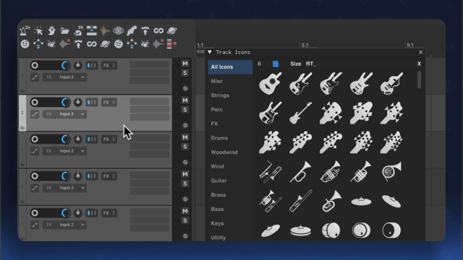Choose the hi-hat cymbals track icon
The height and width of the screenshot is (260, 463).
click(301, 230)
